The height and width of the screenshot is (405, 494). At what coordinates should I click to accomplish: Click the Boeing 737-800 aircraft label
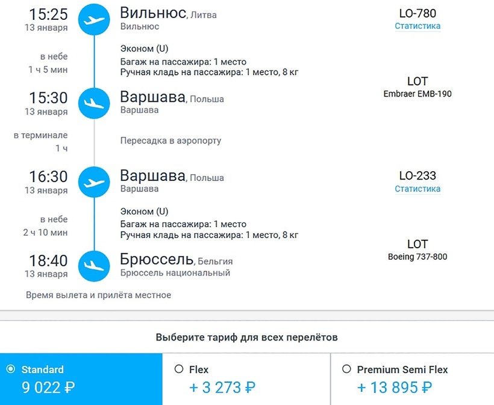pos(417,257)
